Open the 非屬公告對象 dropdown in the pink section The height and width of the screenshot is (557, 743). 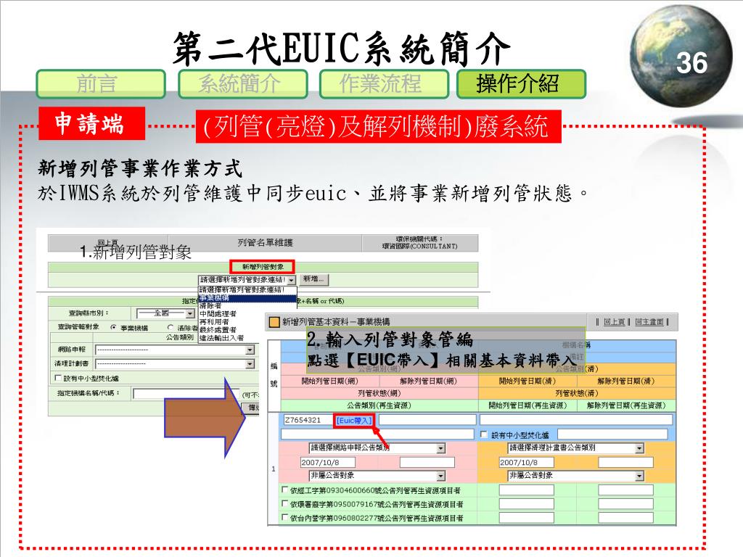pyautogui.click(x=377, y=476)
